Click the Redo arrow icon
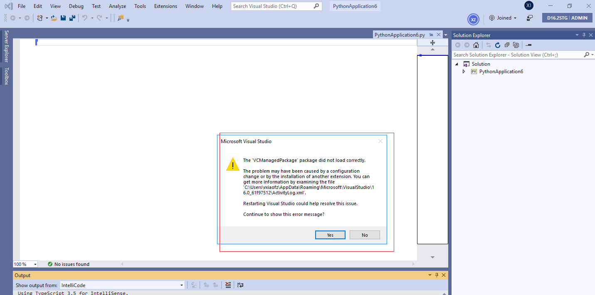 [99, 18]
